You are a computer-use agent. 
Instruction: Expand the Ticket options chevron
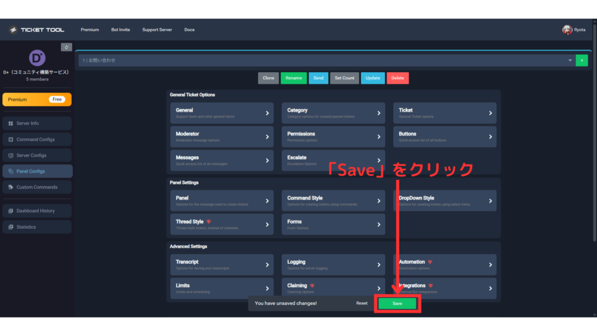[x=490, y=113]
